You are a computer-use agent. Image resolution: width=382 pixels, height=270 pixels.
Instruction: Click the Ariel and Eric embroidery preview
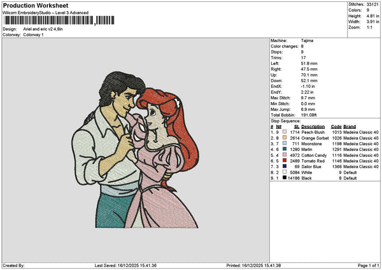pyautogui.click(x=136, y=150)
